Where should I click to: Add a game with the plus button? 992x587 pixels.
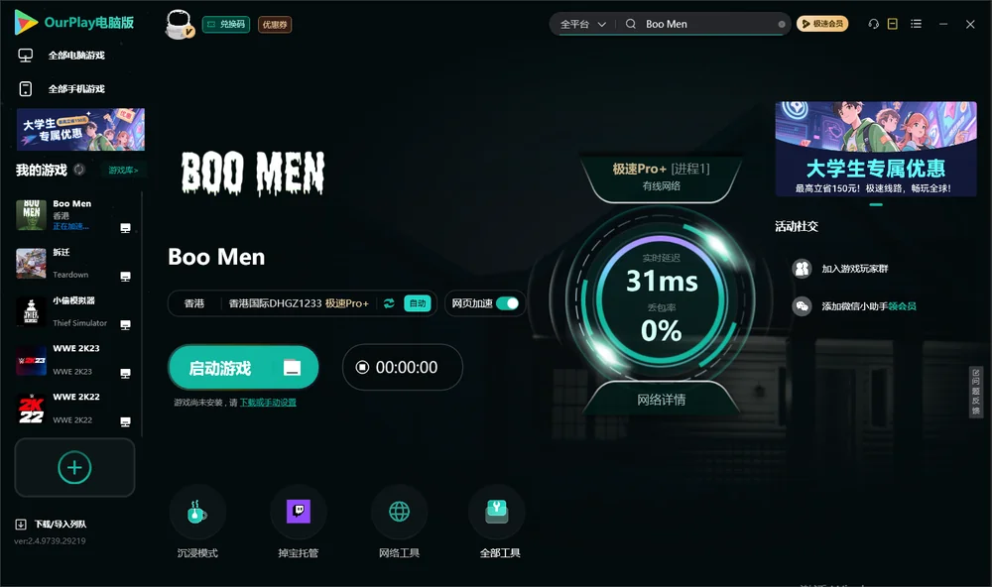[x=74, y=467]
